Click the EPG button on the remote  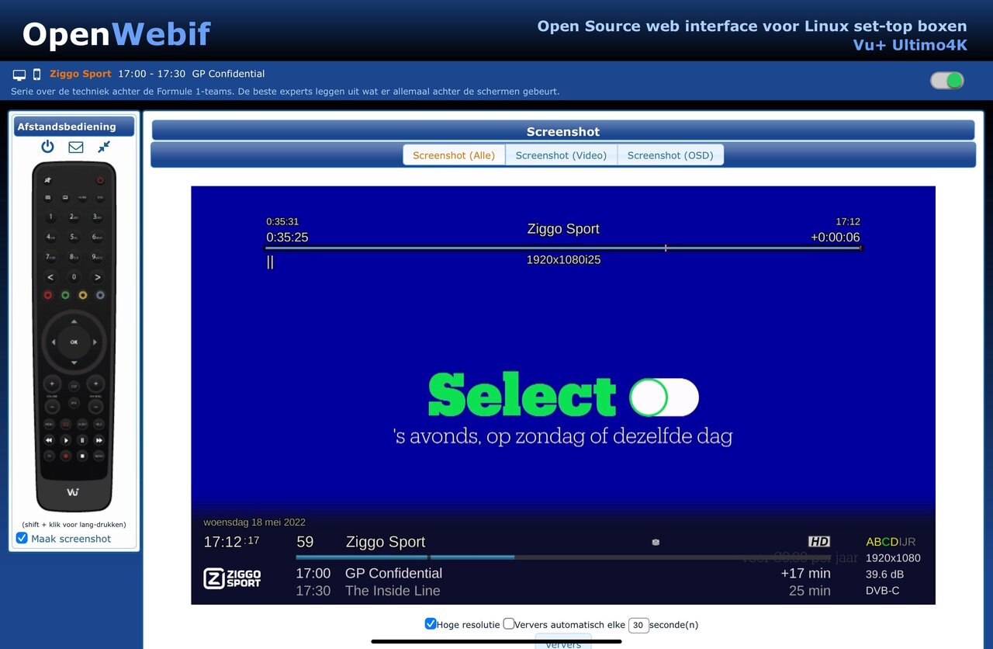point(74,403)
